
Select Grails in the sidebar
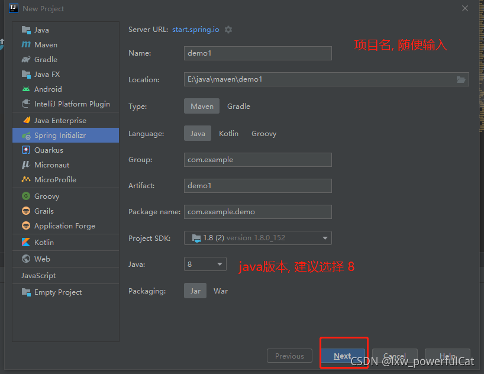(66, 211)
